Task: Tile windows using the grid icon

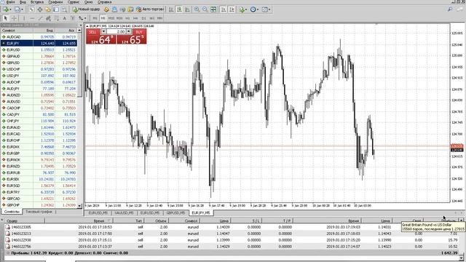Action: click(x=213, y=9)
